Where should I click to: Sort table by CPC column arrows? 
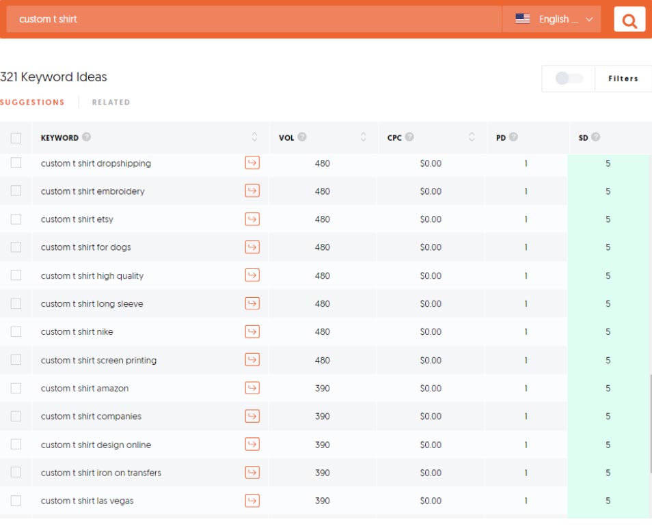coord(472,137)
